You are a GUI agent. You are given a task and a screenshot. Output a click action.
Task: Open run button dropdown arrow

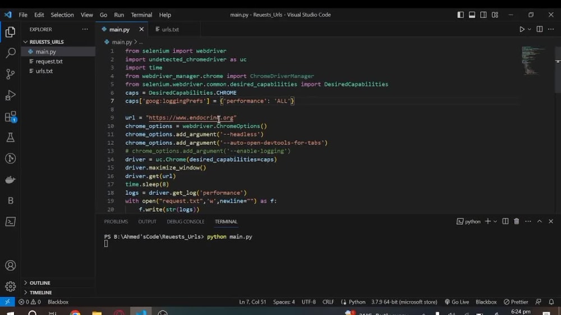click(x=530, y=29)
